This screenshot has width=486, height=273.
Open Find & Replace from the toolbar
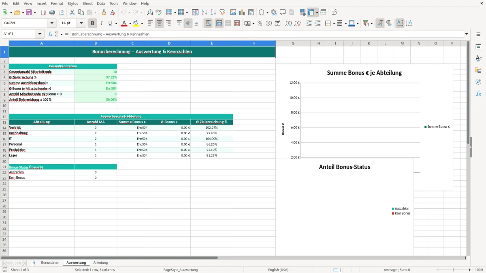click(x=150, y=13)
